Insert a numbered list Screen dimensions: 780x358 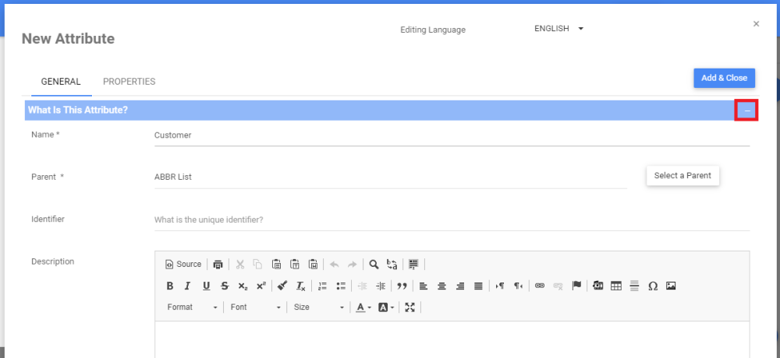point(322,286)
